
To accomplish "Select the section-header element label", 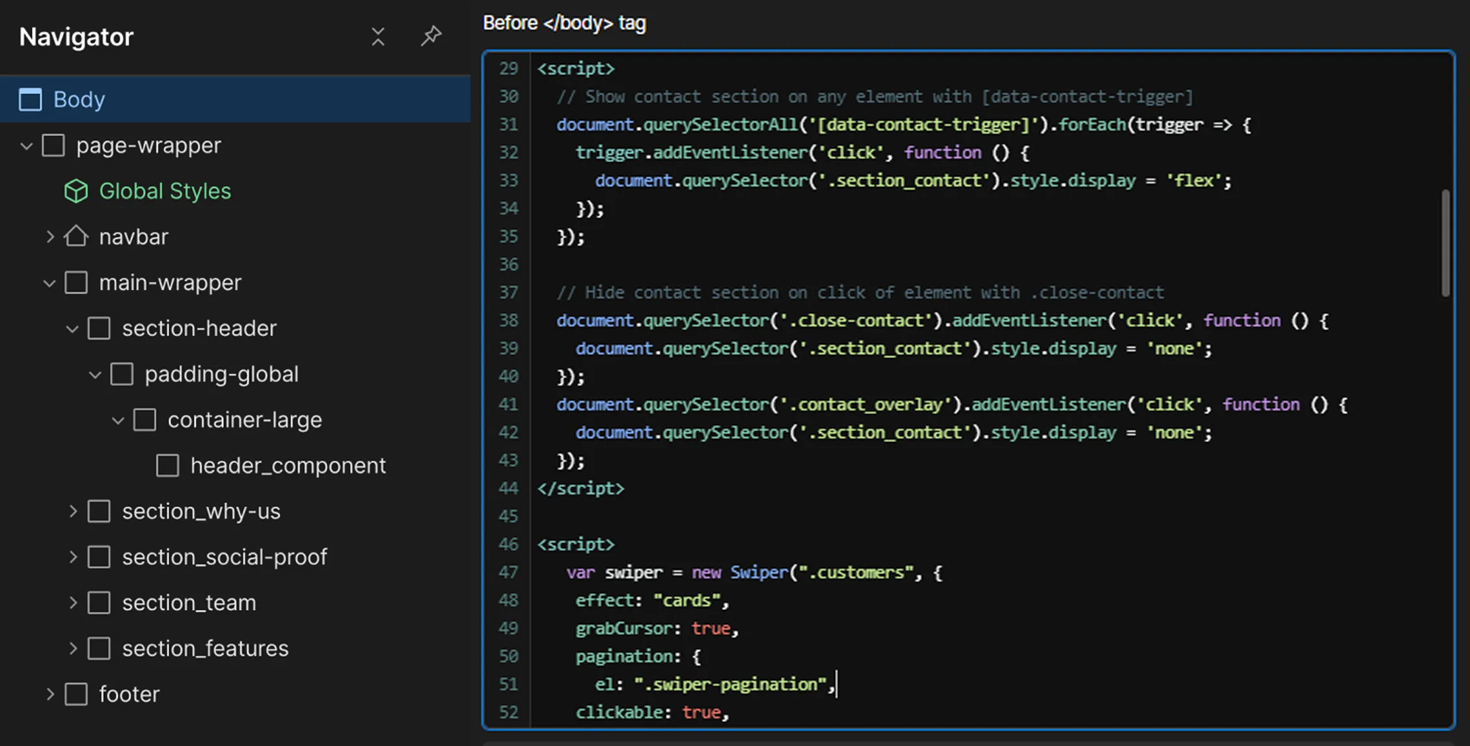I will point(199,328).
